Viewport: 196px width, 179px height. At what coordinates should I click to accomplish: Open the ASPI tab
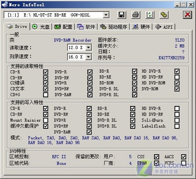point(164,27)
